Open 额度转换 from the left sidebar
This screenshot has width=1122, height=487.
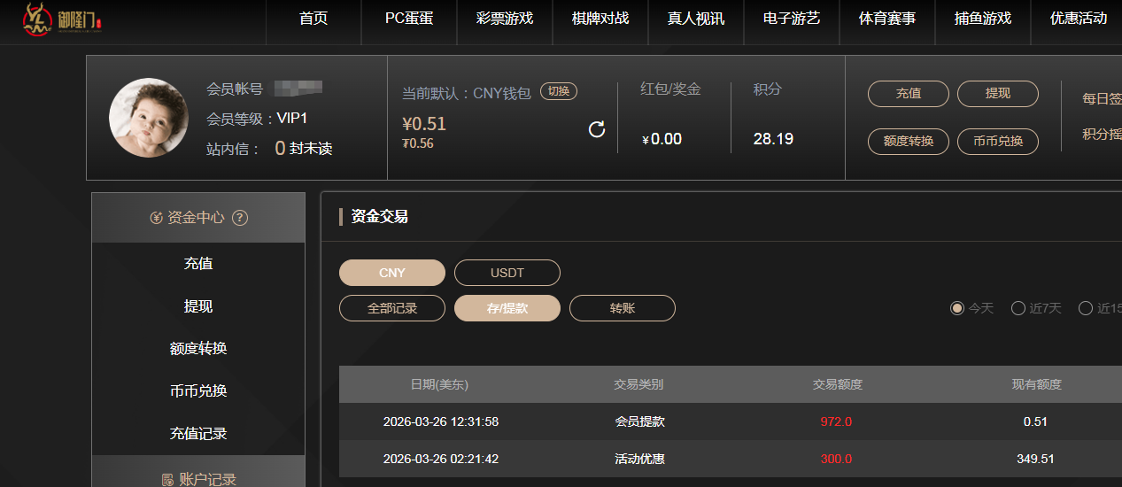(x=198, y=349)
